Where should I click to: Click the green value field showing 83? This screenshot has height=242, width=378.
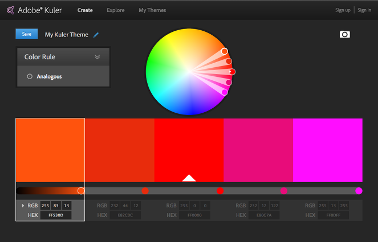56,206
